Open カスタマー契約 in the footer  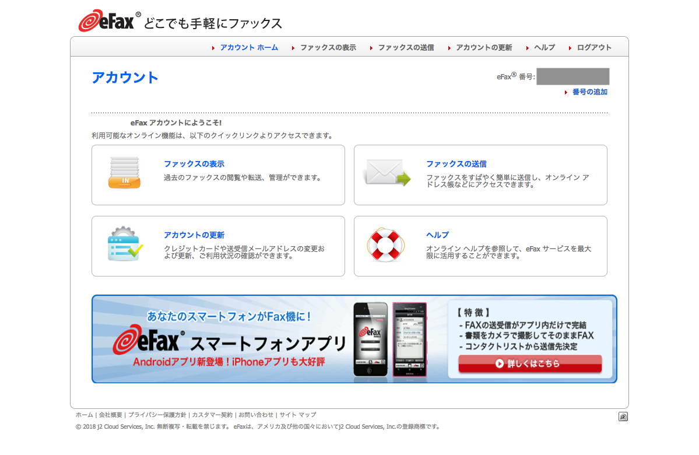pyautogui.click(x=212, y=415)
